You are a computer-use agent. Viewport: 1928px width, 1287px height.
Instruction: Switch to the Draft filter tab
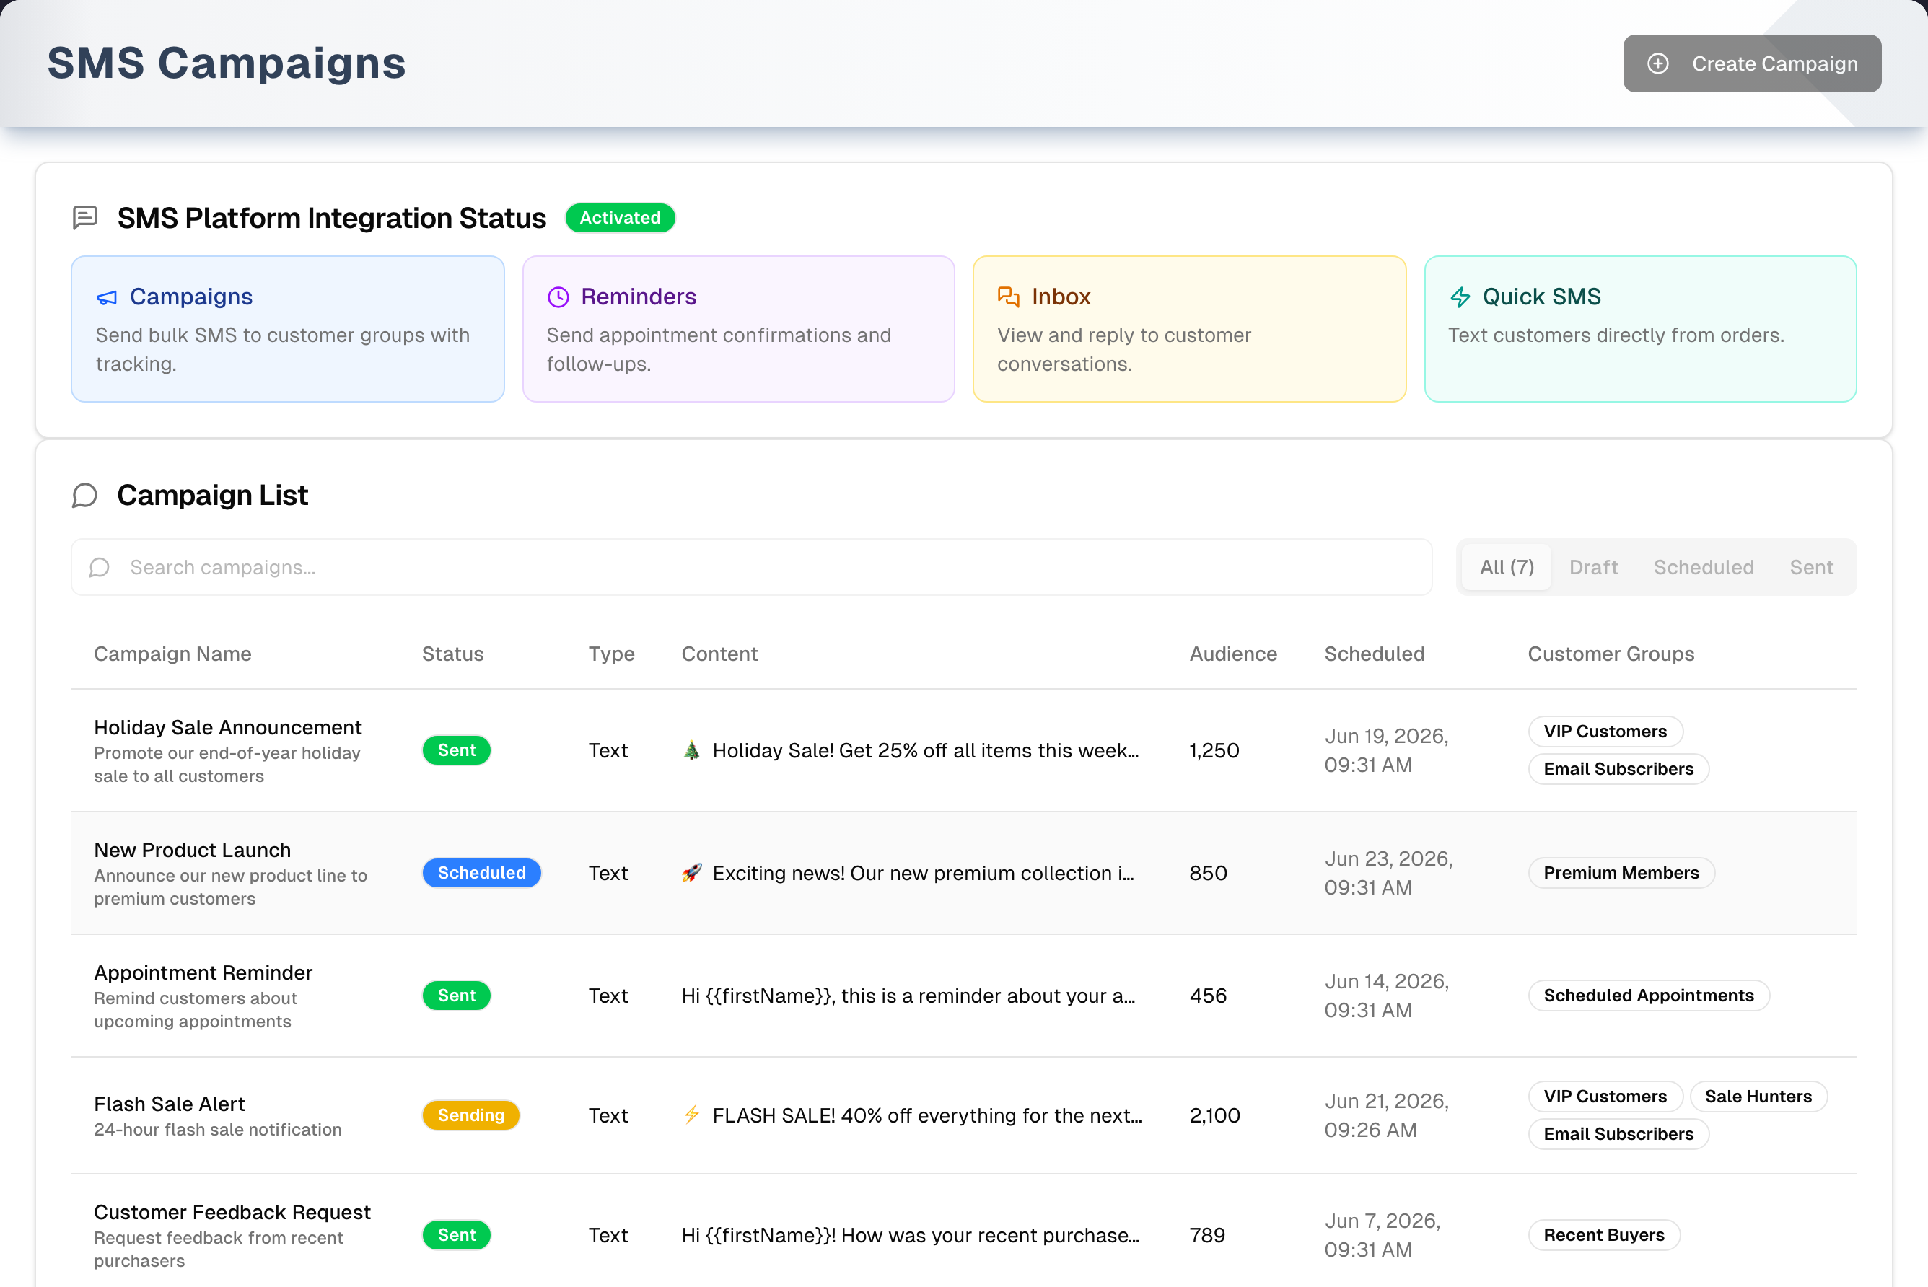pyautogui.click(x=1593, y=567)
